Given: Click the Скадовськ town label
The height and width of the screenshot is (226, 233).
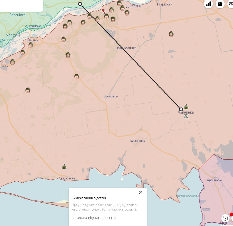Looking at the screenshot, I should [67, 178].
